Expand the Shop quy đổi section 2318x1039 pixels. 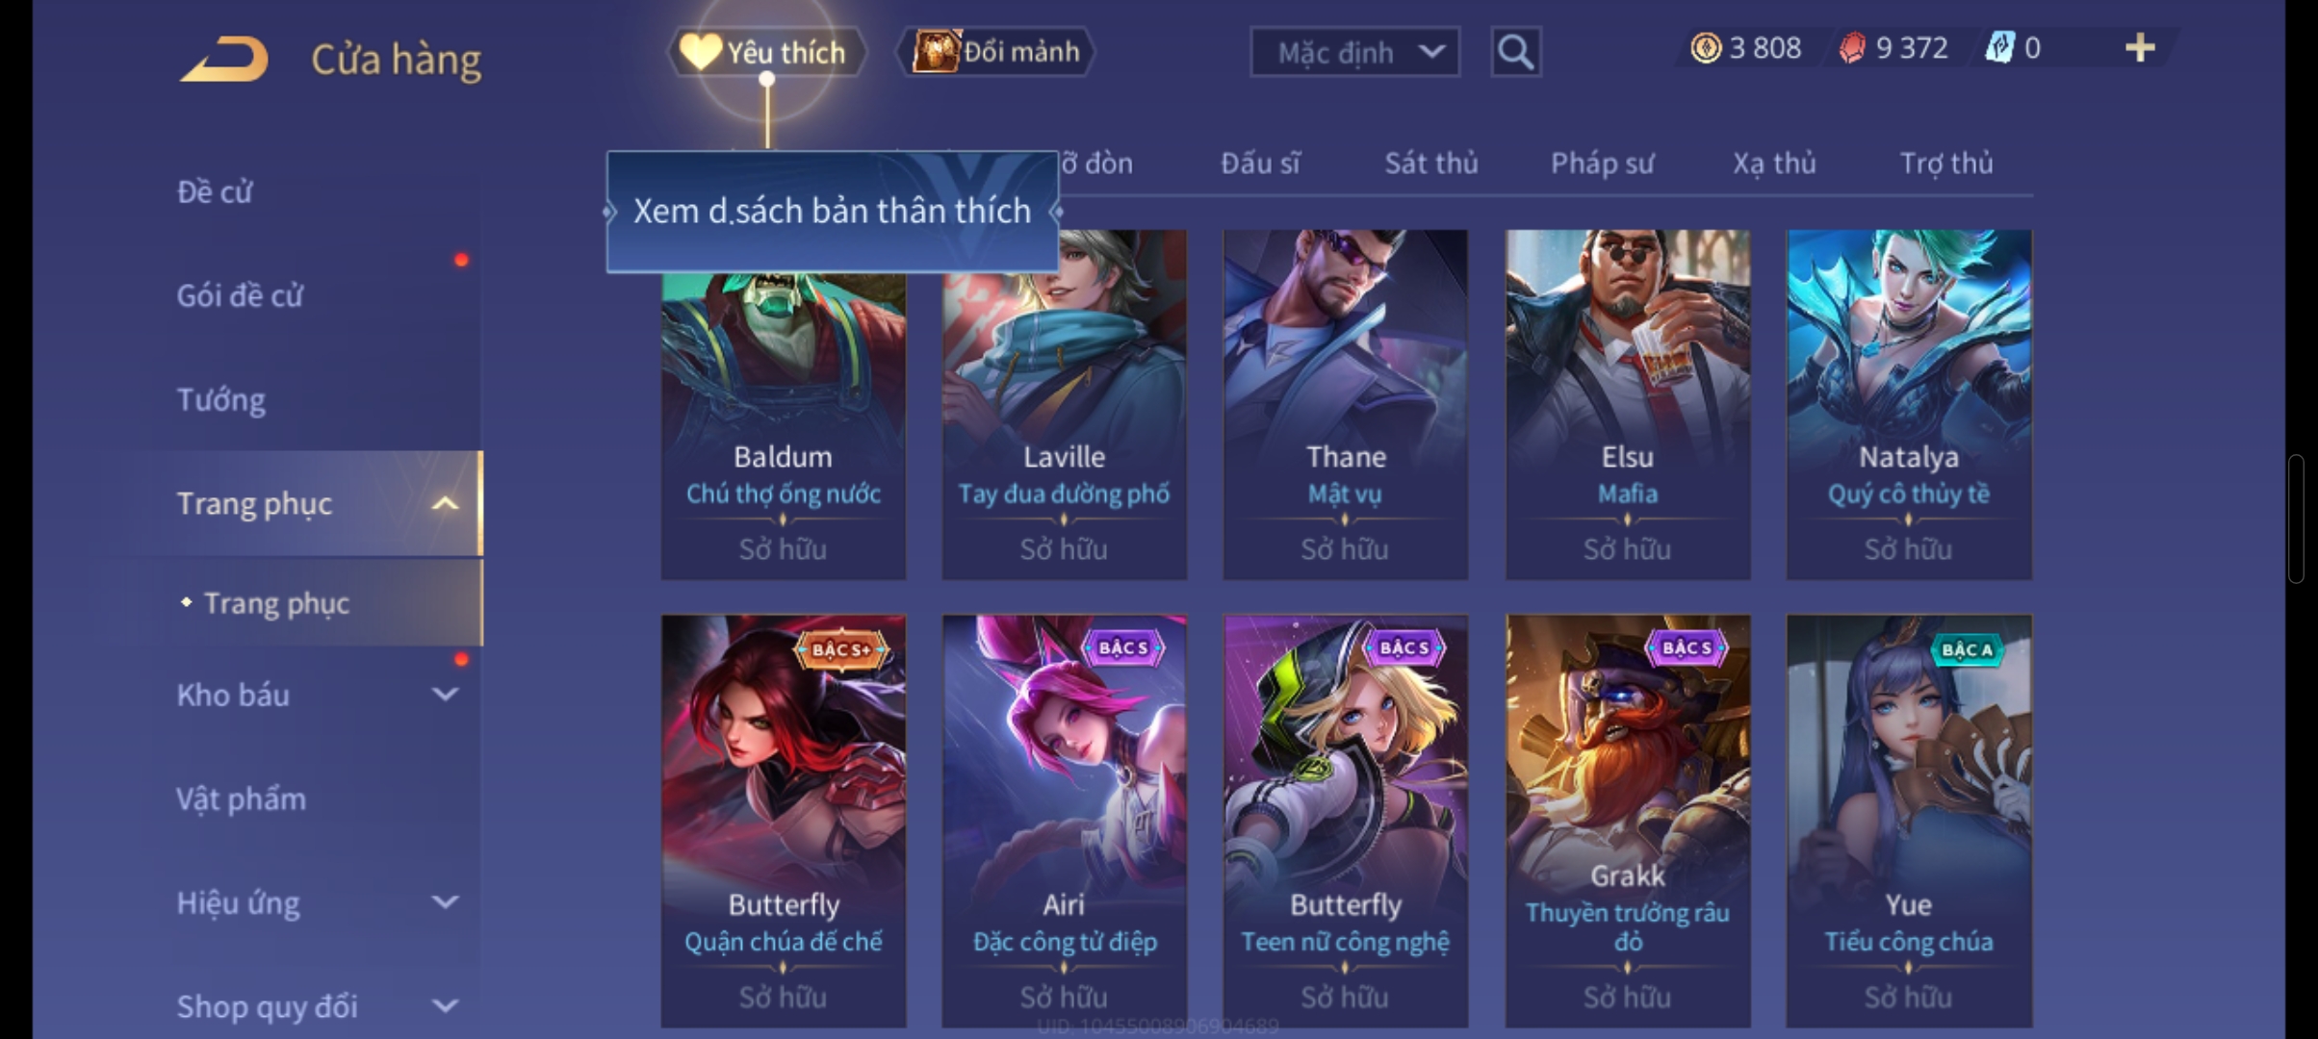pos(445,1005)
